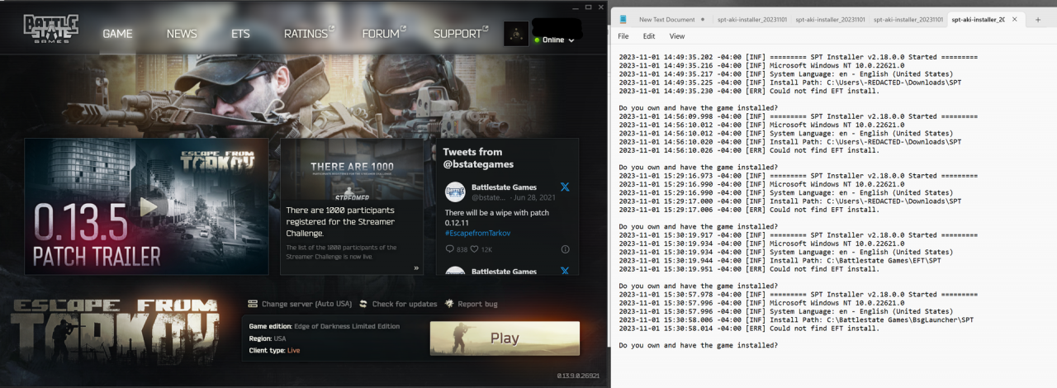This screenshot has width=1057, height=388.
Task: Open the SUPPORT external link
Action: pos(461,33)
